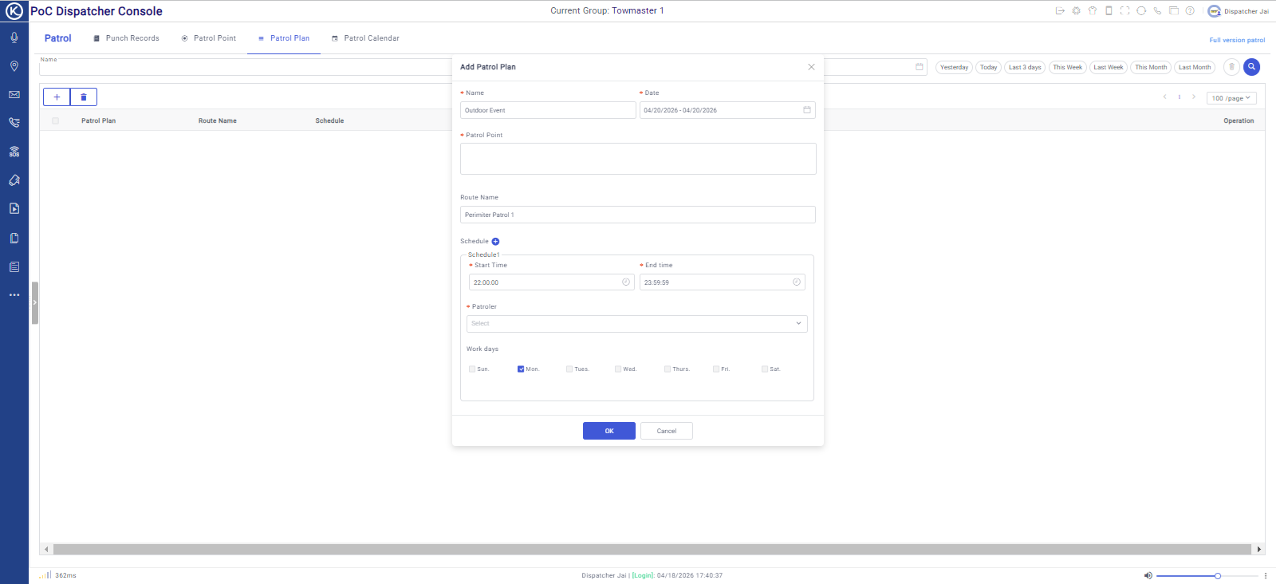Open the list report icon in sidebar
The width and height of the screenshot is (1276, 584).
click(x=14, y=266)
